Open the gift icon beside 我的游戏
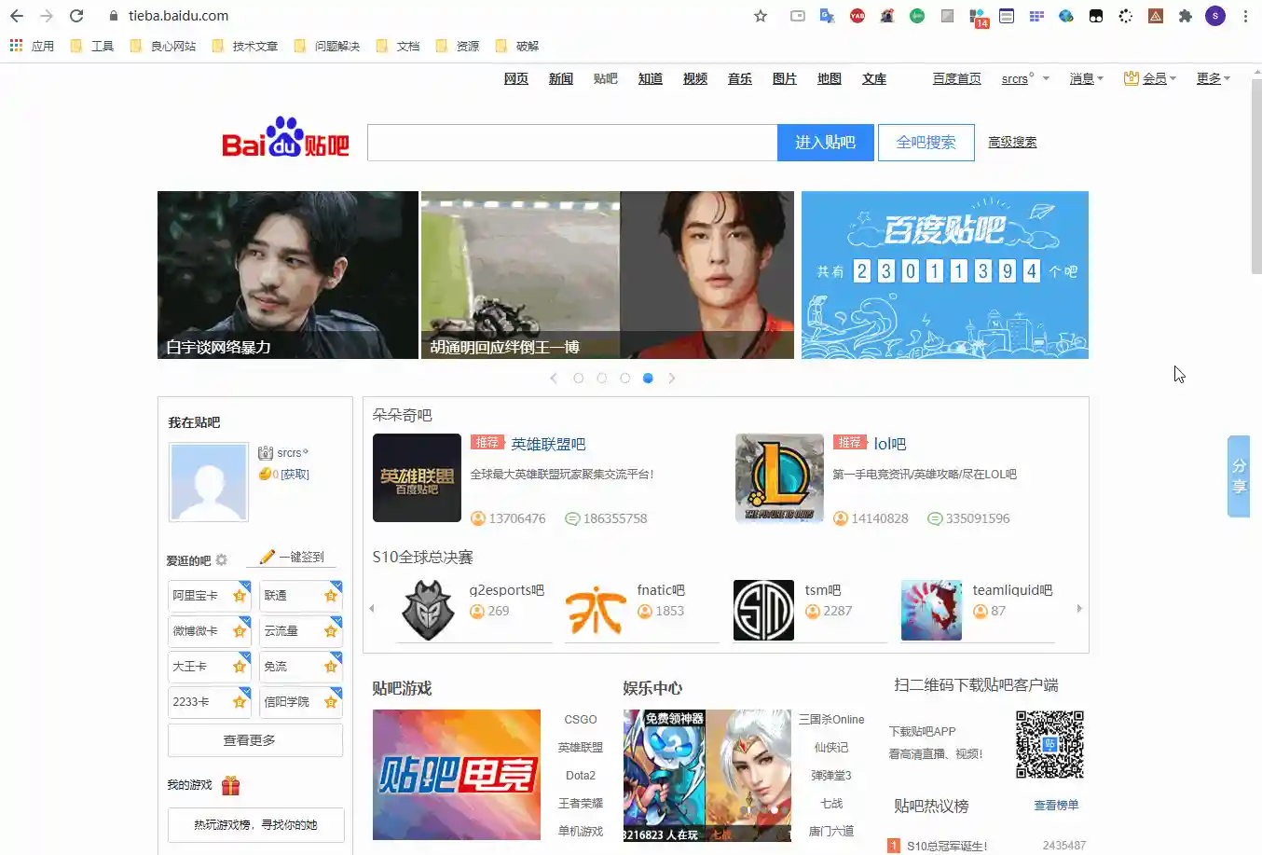This screenshot has height=855, width=1262. click(230, 785)
